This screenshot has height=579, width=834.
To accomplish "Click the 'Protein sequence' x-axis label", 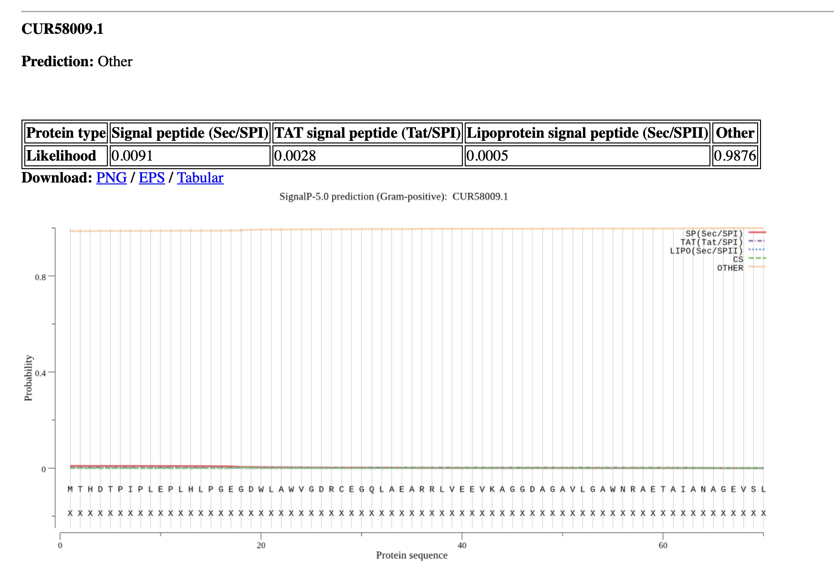I will coord(412,555).
